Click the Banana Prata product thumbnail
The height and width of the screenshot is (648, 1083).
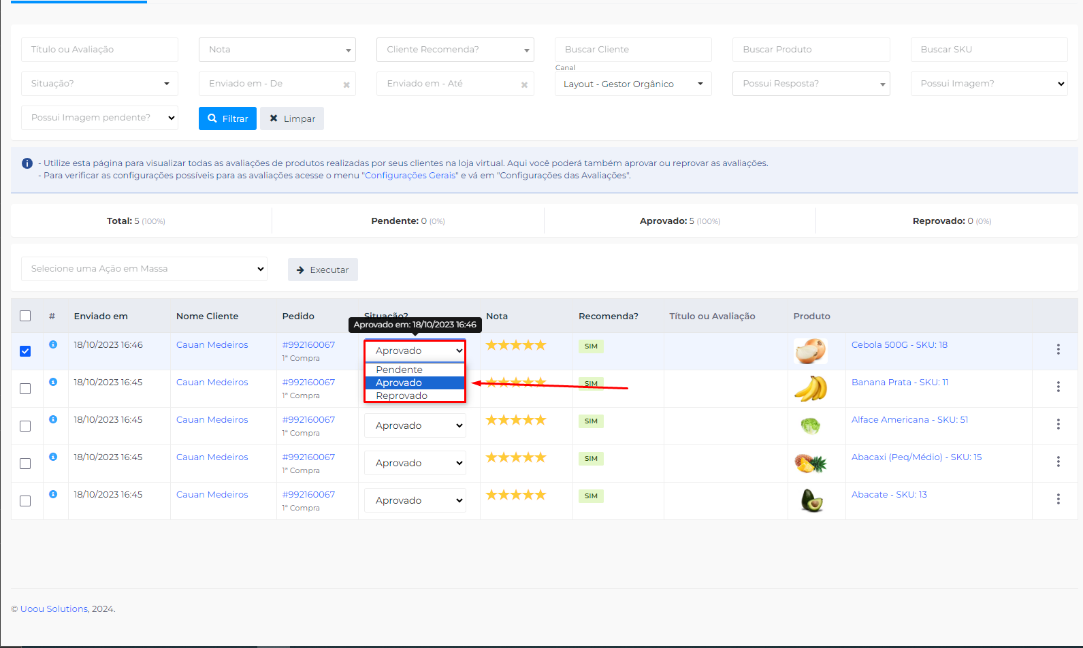click(x=810, y=389)
